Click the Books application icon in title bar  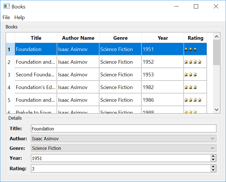(x=6, y=6)
